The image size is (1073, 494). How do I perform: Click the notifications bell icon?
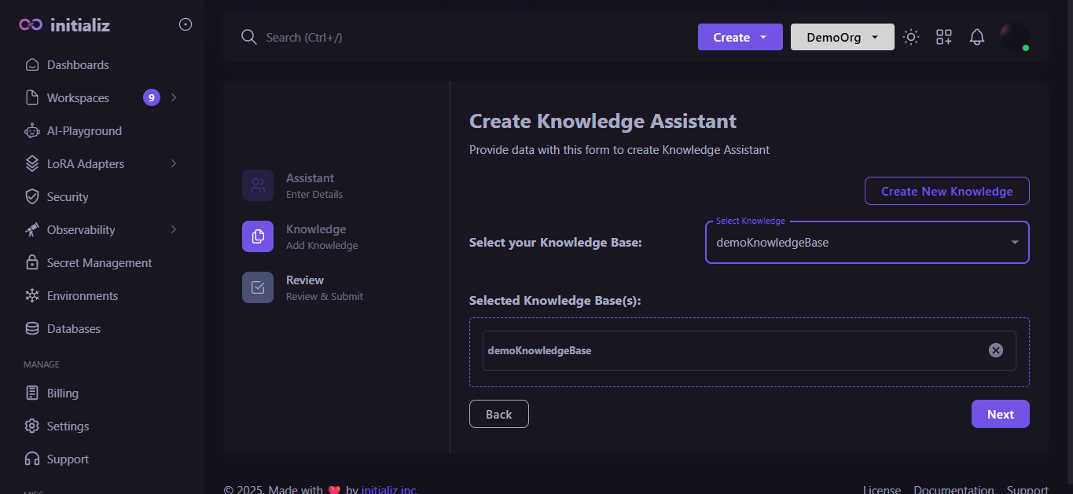976,37
